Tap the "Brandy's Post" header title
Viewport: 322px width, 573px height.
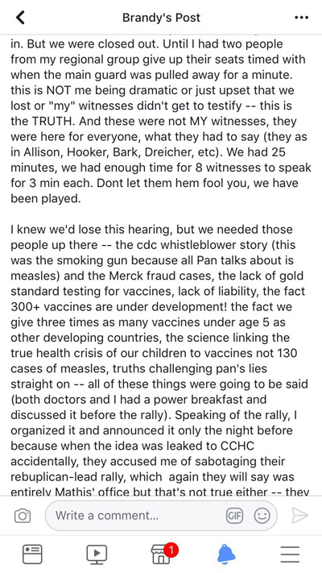(x=161, y=18)
